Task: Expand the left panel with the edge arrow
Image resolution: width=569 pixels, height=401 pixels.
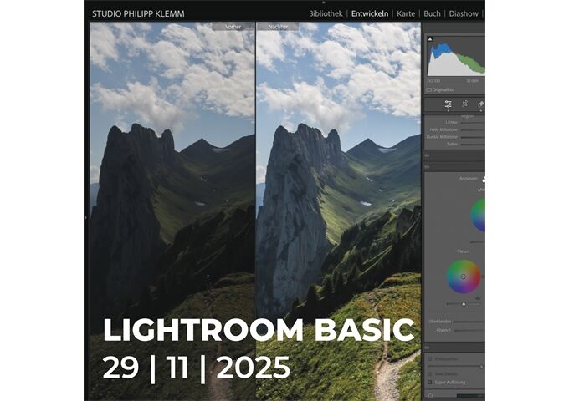Action: 85,218
